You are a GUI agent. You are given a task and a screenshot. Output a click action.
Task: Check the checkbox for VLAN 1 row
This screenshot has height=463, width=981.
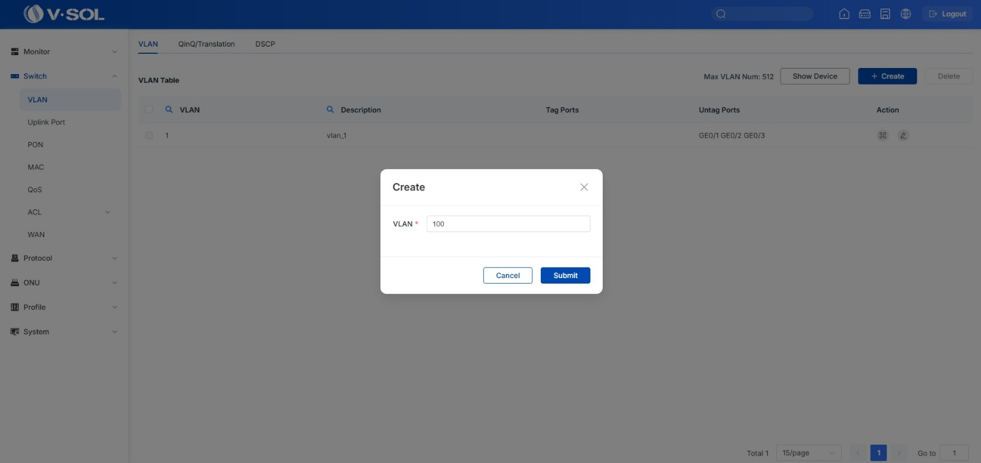pyautogui.click(x=149, y=135)
